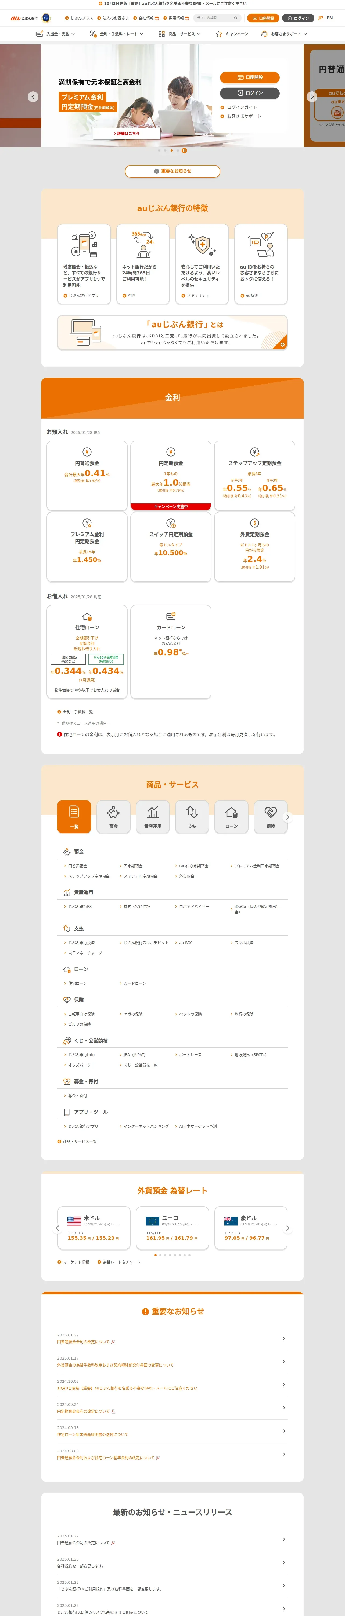The height and width of the screenshot is (1616, 345).
Task: Select the first hero carousel dot
Action: [x=159, y=151]
